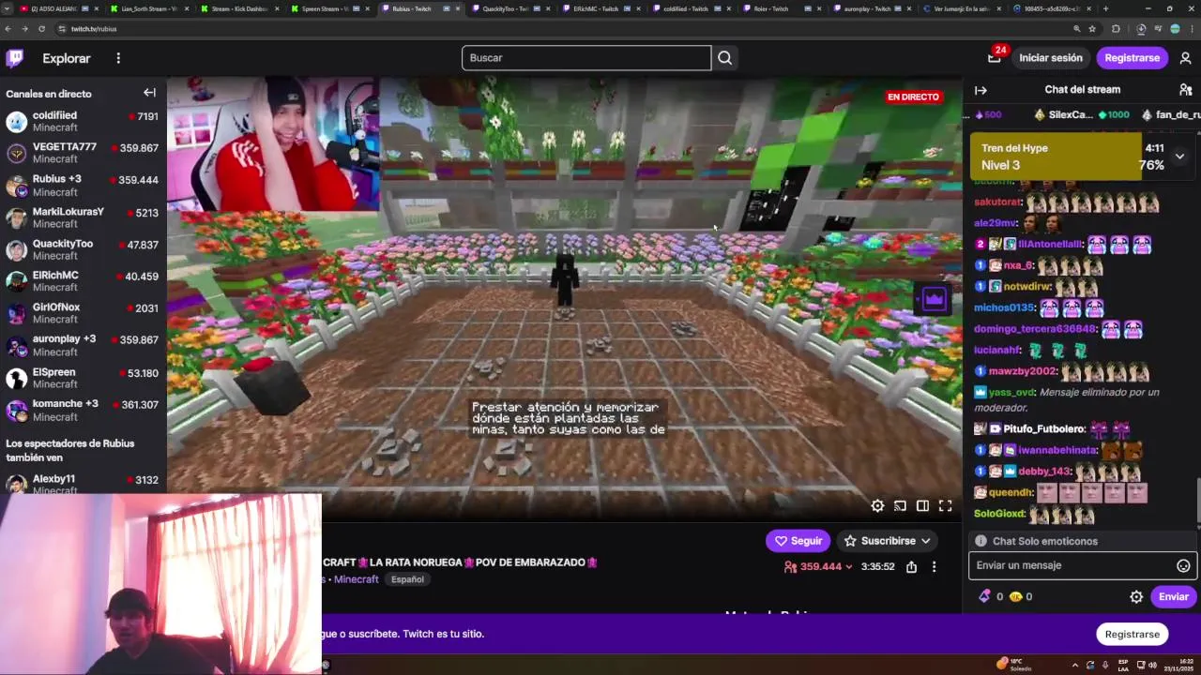The height and width of the screenshot is (675, 1201).
Task: Open video player settings gear
Action: coord(877,506)
